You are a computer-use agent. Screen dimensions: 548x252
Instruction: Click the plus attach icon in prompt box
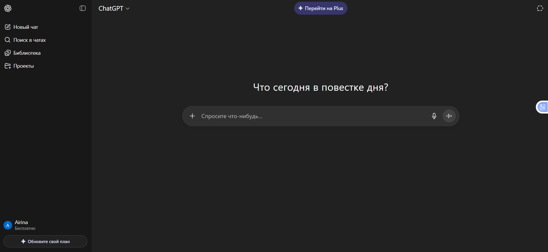(192, 116)
